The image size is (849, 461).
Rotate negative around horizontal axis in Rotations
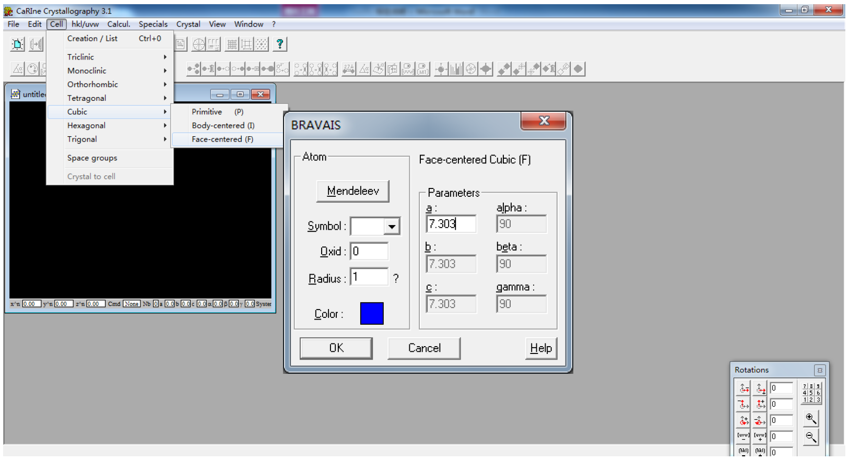tap(744, 388)
